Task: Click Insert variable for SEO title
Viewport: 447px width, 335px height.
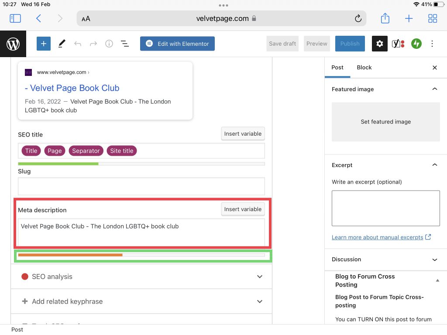Action: coord(243,133)
